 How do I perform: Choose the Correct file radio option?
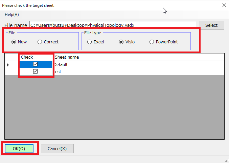pos(40,42)
